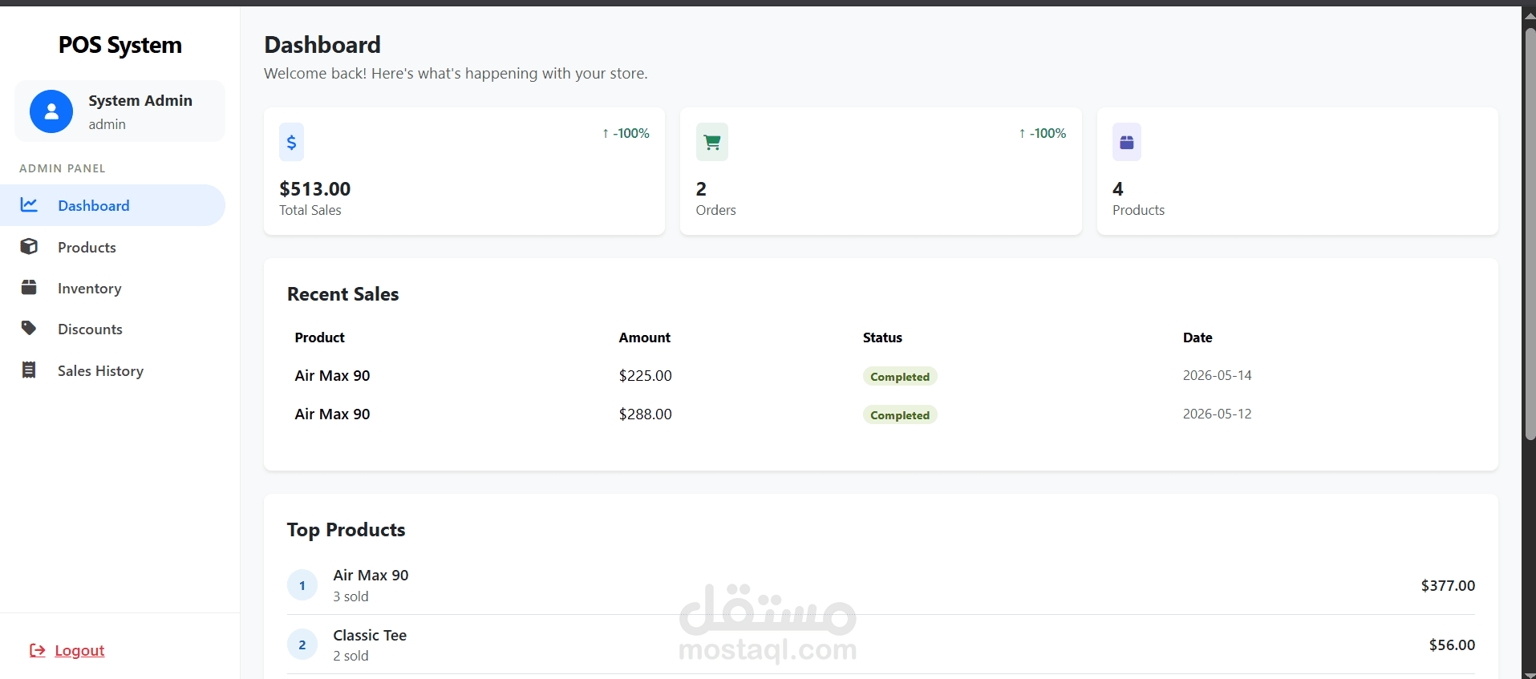Click the 2026-05-12 date cell
The height and width of the screenshot is (679, 1536).
click(x=1217, y=414)
